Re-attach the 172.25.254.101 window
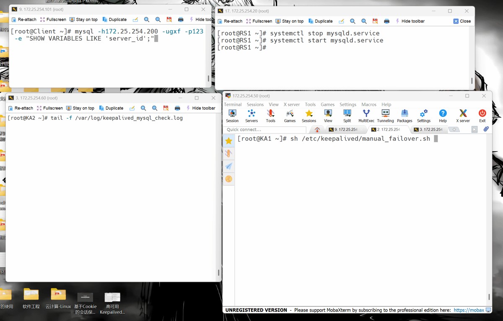Image resolution: width=503 pixels, height=321 pixels. pos(24,20)
